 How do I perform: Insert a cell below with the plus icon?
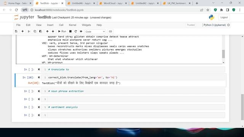click(22, 31)
